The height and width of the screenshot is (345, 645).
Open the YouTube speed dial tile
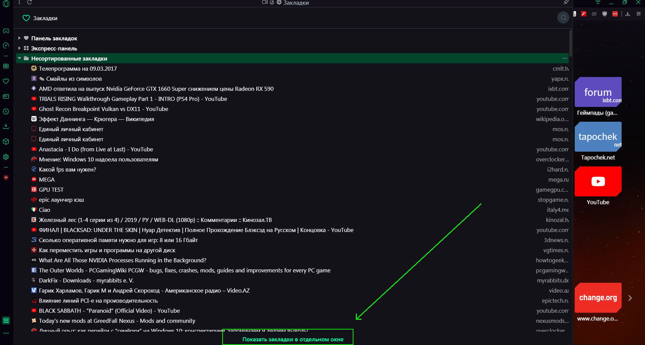pyautogui.click(x=598, y=182)
